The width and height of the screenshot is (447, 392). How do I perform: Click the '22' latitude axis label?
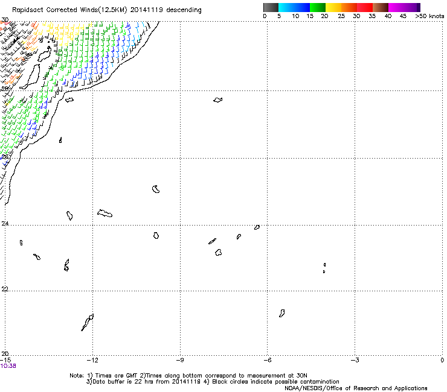(x=5, y=289)
